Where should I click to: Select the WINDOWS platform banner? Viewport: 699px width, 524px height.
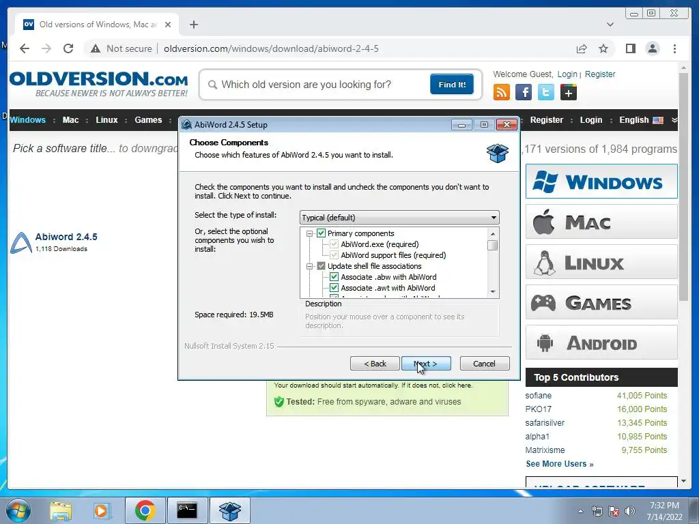pos(601,181)
